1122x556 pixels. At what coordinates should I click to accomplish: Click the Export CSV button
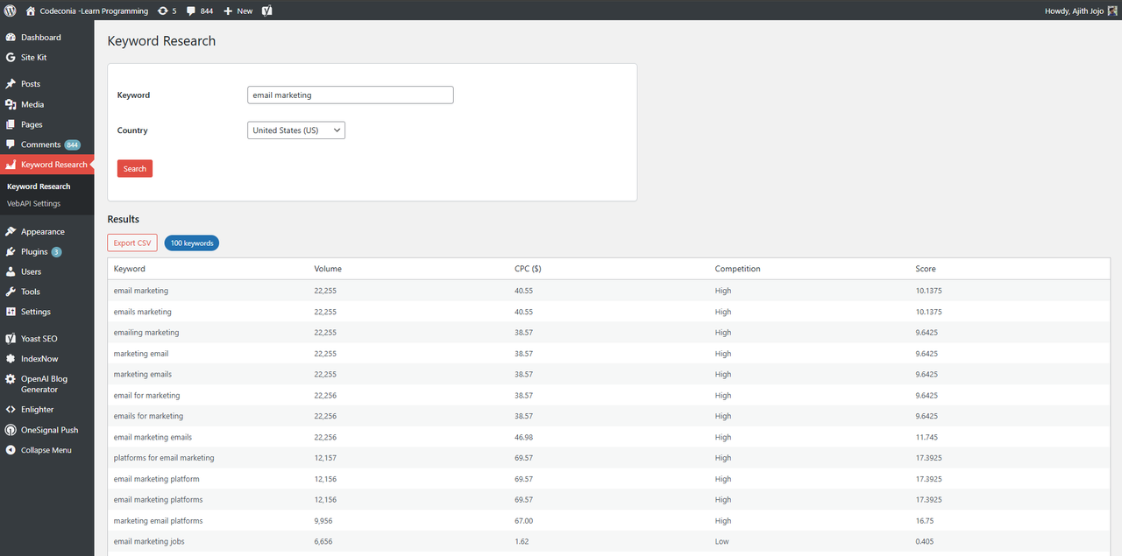[x=132, y=243]
